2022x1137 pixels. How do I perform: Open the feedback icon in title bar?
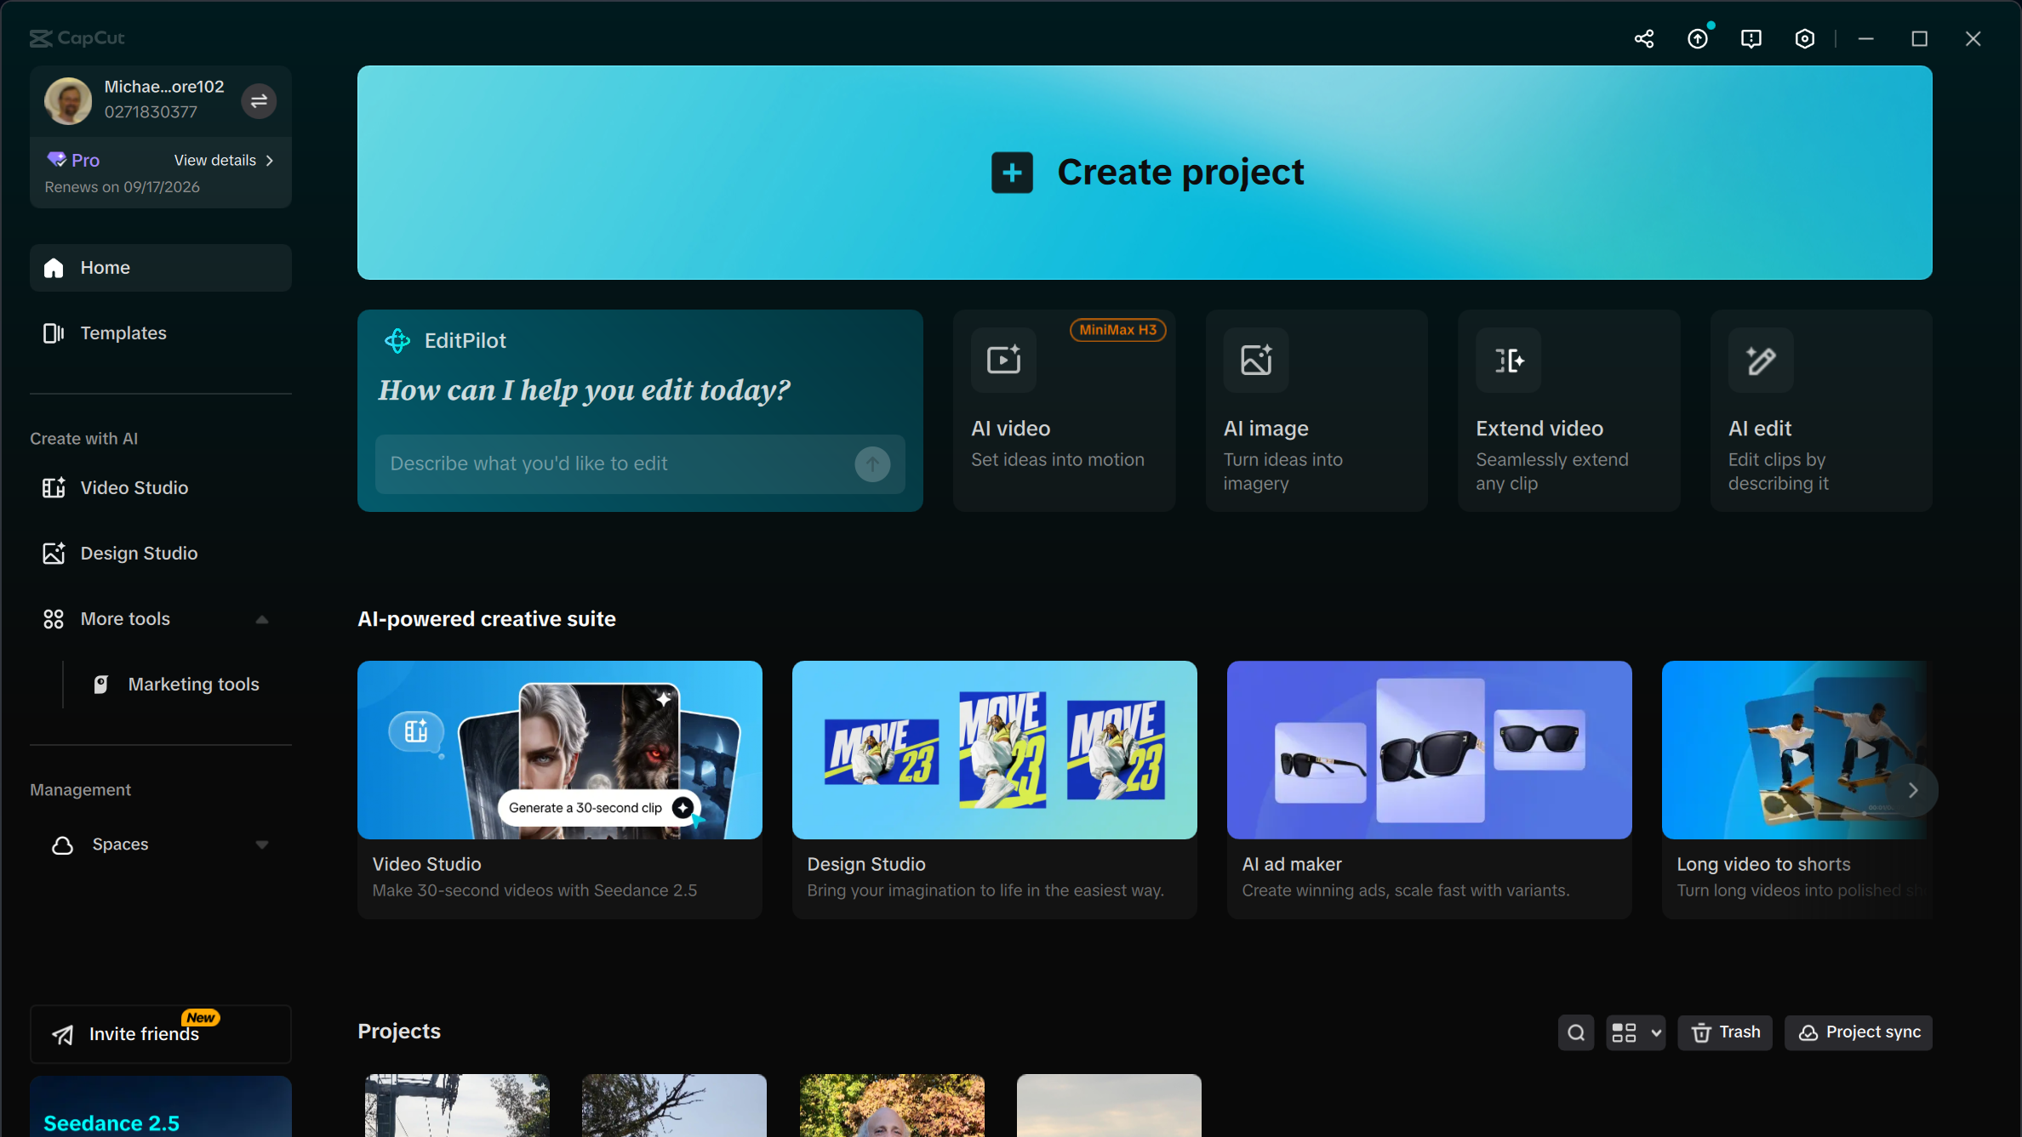click(1751, 38)
